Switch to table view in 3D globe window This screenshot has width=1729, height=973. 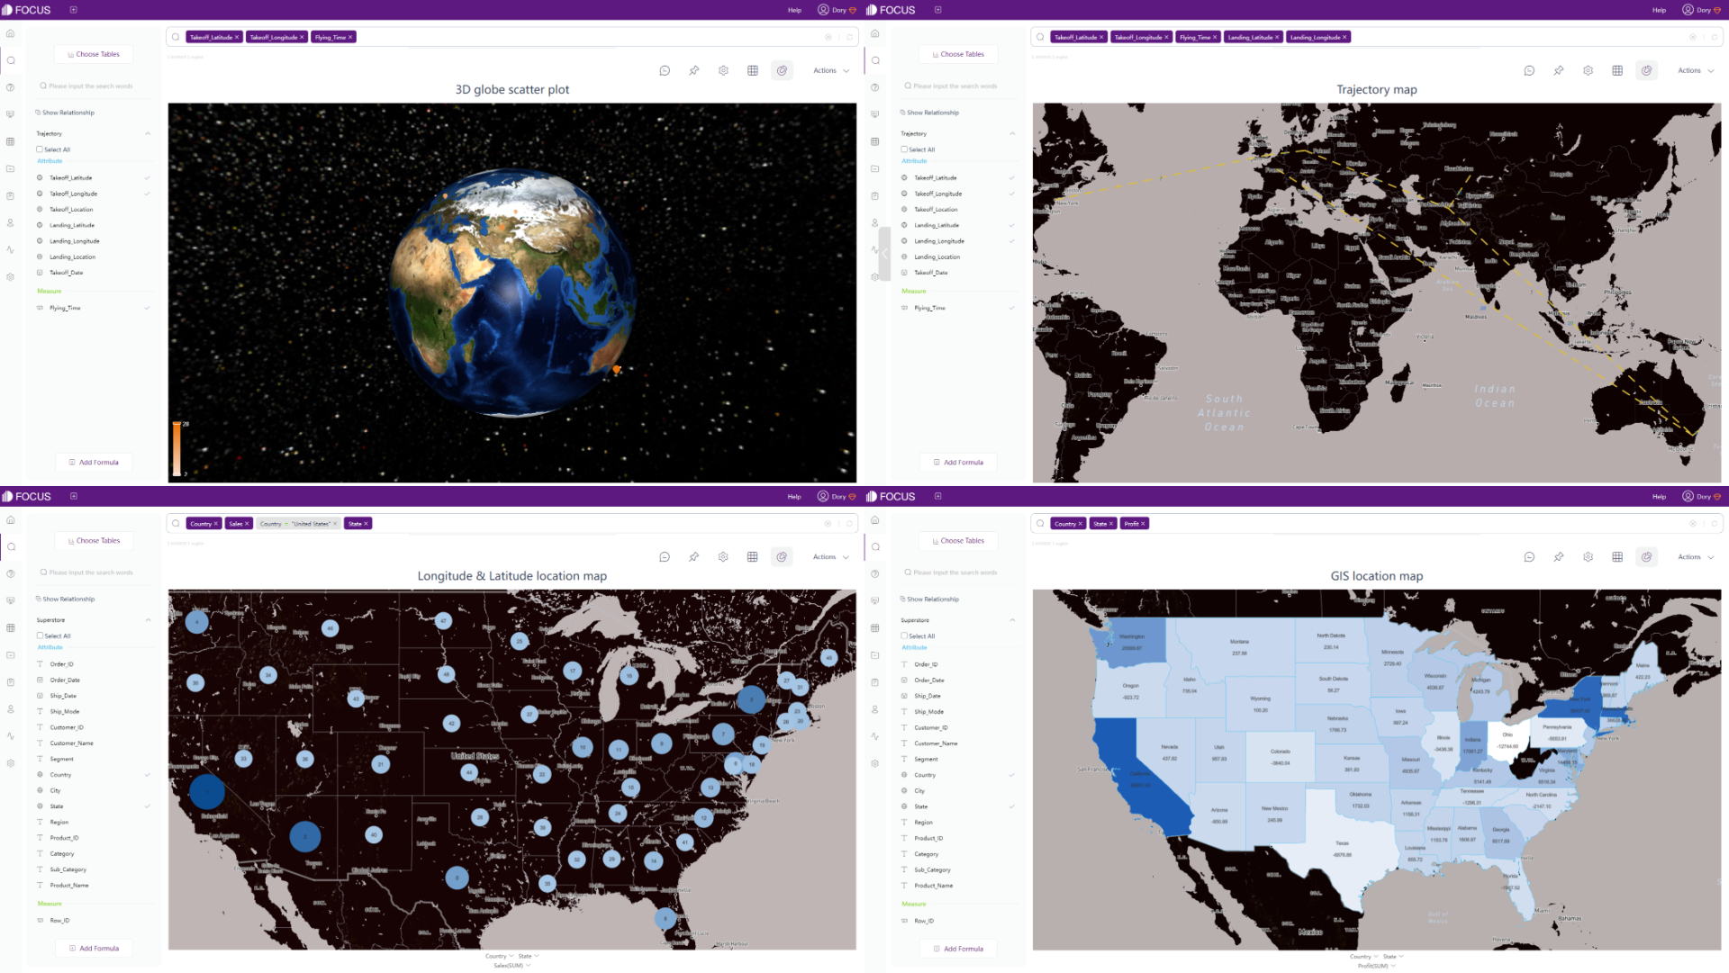pyautogui.click(x=753, y=70)
